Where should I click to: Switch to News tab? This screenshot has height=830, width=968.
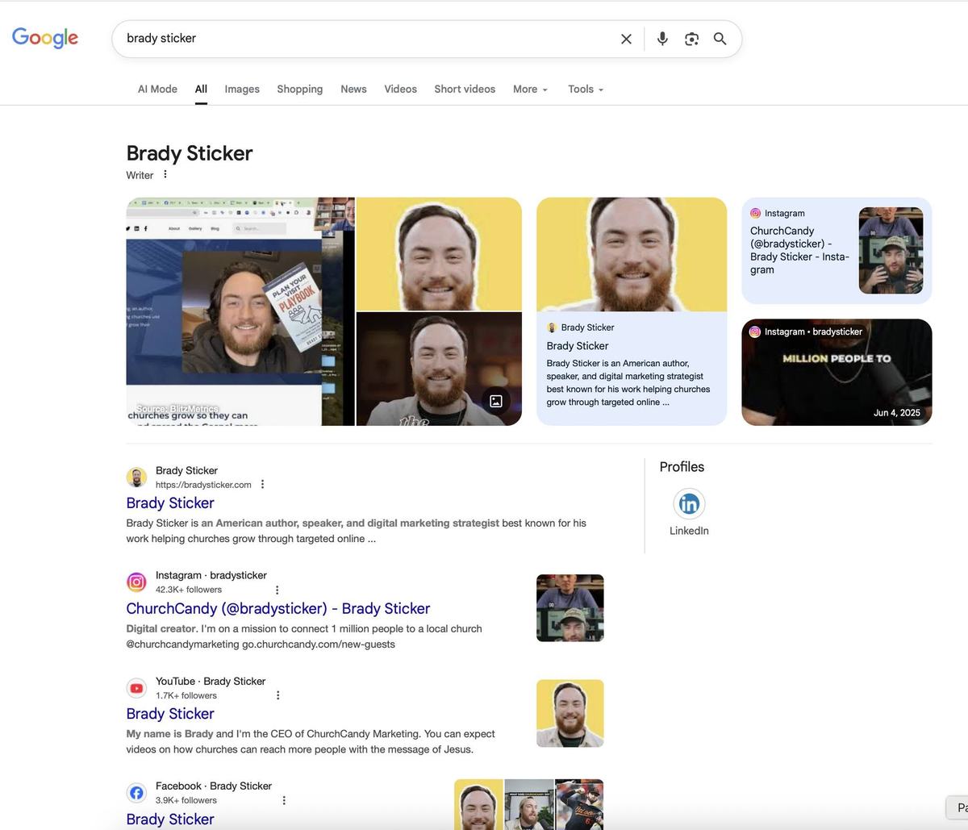pyautogui.click(x=353, y=89)
